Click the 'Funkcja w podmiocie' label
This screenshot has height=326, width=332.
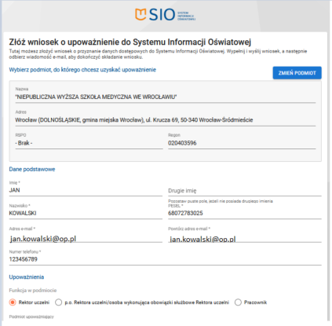[33, 291]
